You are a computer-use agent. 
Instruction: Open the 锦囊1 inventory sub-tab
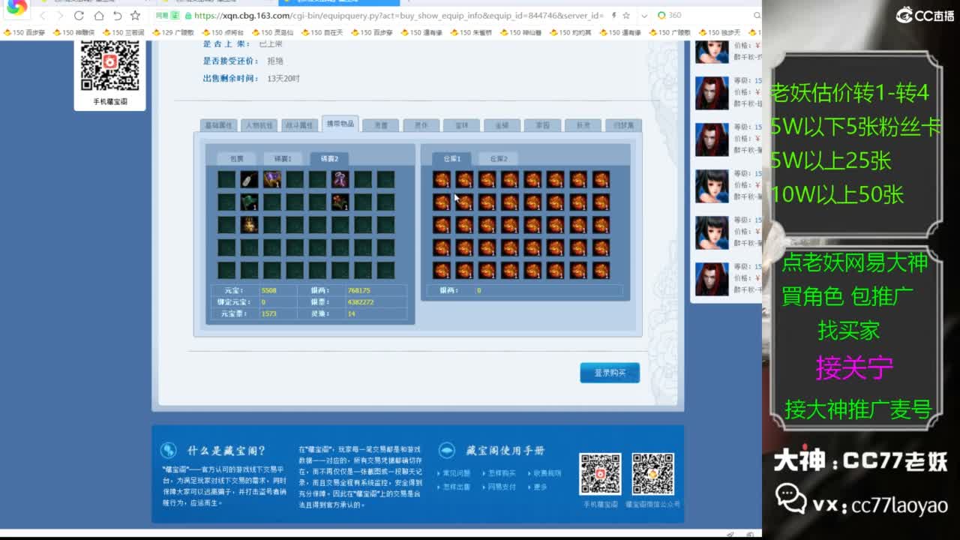[x=283, y=158]
